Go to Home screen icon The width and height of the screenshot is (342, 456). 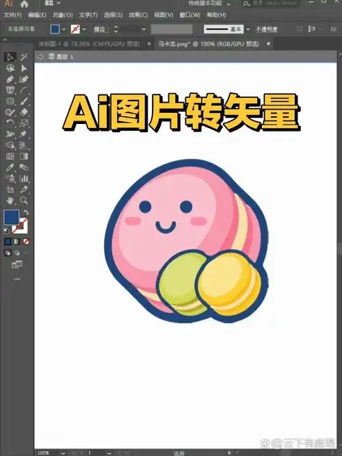[24, 3]
